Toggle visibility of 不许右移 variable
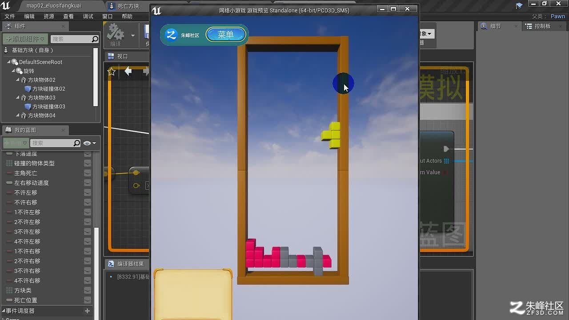The height and width of the screenshot is (320, 569). point(88,202)
